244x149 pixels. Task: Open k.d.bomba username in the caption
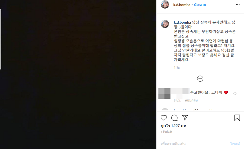point(182,22)
